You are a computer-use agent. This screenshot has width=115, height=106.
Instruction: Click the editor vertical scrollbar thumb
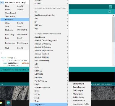point(114,30)
